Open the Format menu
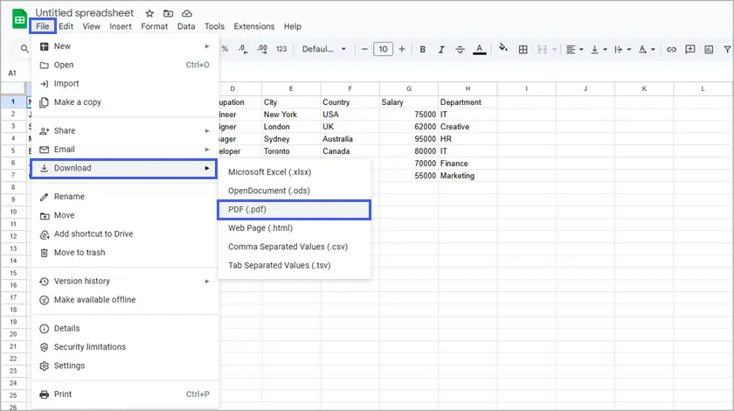Viewport: 734px width, 411px height. 154,26
